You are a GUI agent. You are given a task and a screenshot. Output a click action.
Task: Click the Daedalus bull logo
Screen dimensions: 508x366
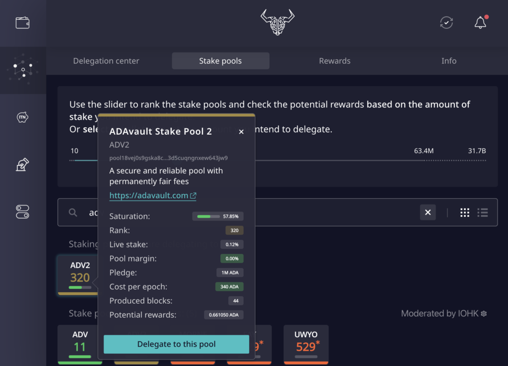[278, 22]
